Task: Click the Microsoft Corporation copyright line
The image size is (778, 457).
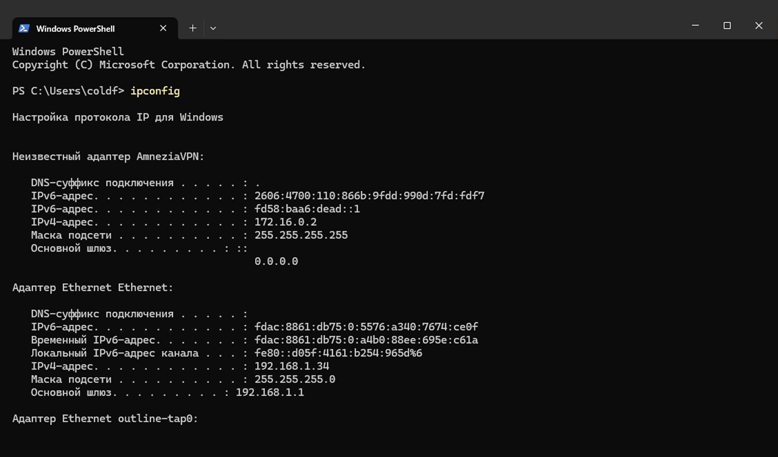Action: coord(189,65)
